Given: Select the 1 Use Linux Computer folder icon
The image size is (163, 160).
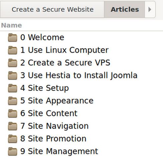Looking at the screenshot, I should (x=13, y=50).
